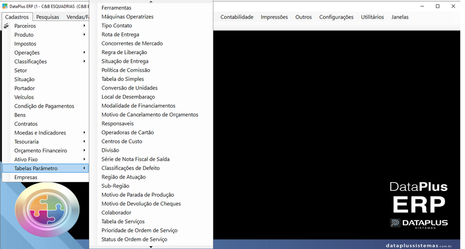The image size is (465, 249).
Task: Expand the Tabelas Parâmetro submenu arrow
Action: tap(84, 168)
